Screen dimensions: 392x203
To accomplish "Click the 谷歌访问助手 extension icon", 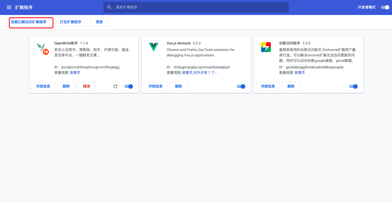I will (x=266, y=47).
